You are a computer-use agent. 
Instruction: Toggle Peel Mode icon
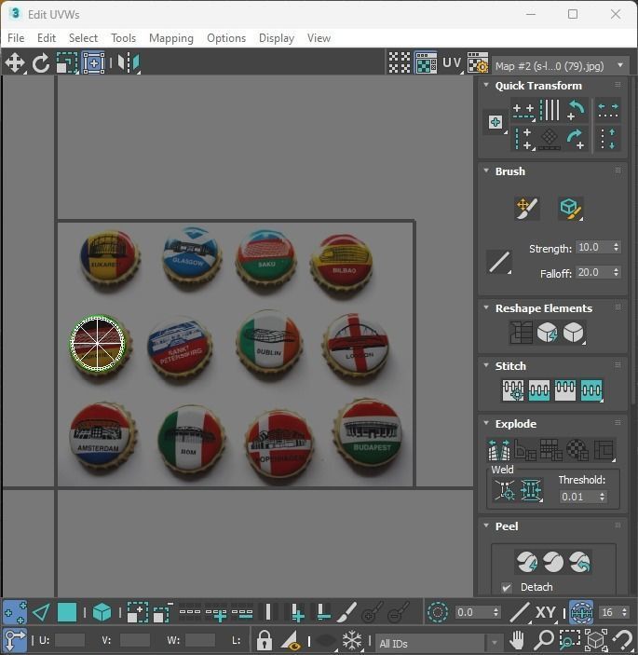(553, 562)
